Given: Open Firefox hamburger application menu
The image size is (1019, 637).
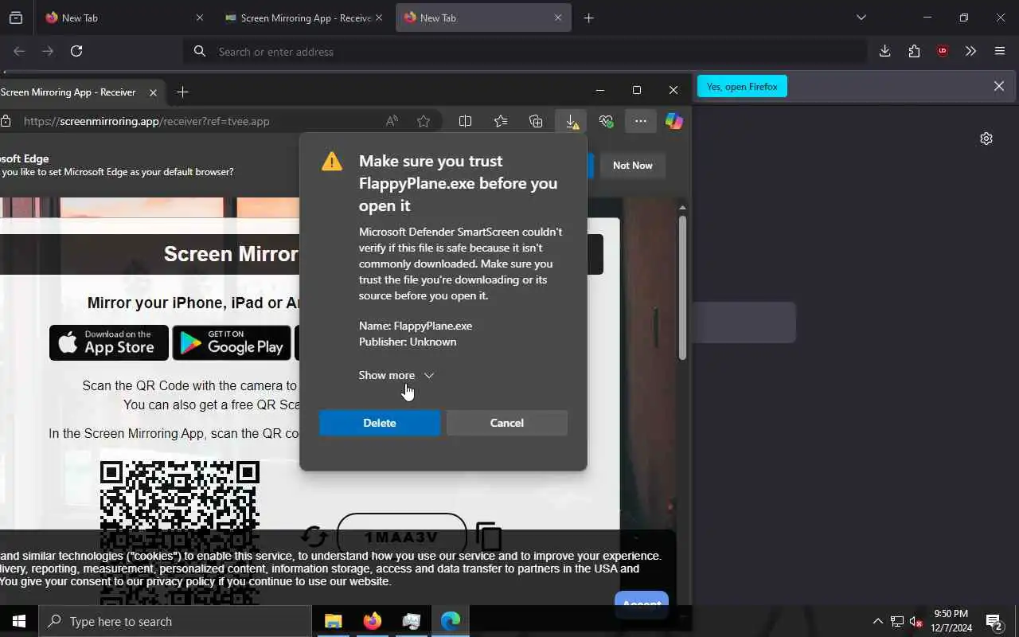Looking at the screenshot, I should 1000,51.
